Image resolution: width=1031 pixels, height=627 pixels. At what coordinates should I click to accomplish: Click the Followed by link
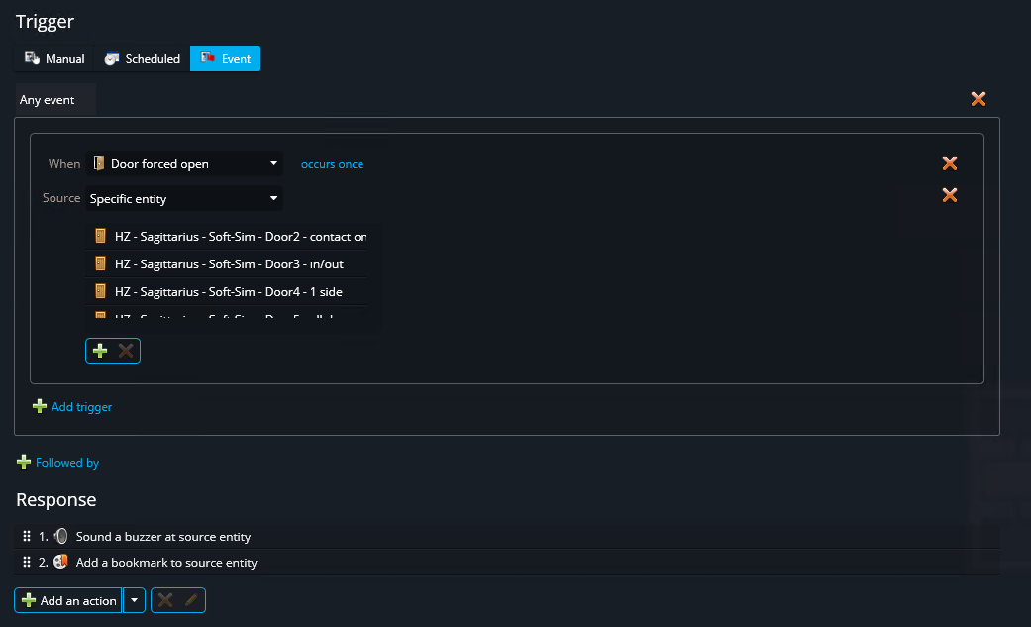click(65, 462)
